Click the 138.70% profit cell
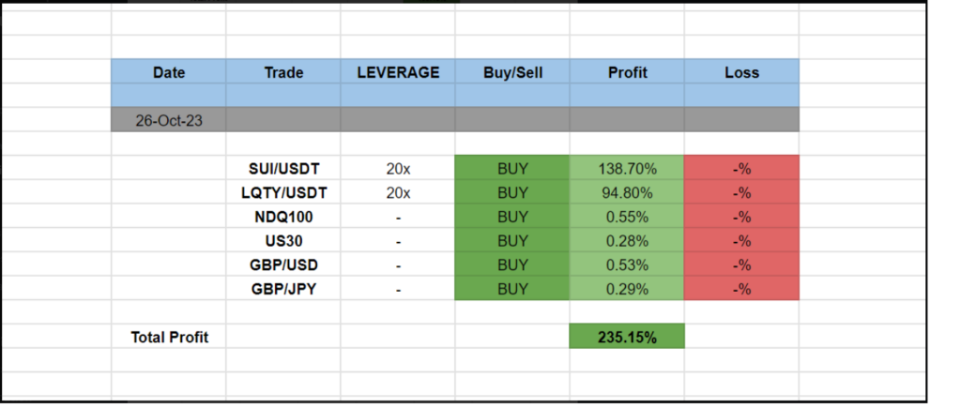 coord(627,169)
